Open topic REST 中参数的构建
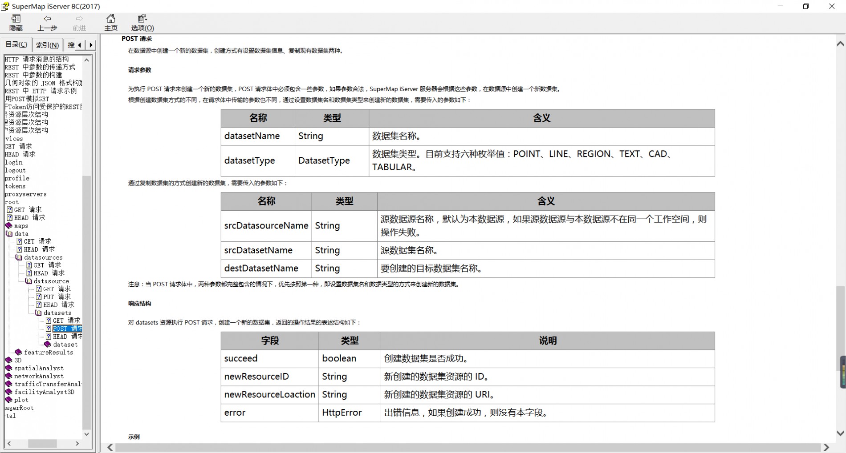The width and height of the screenshot is (846, 453). (x=34, y=75)
